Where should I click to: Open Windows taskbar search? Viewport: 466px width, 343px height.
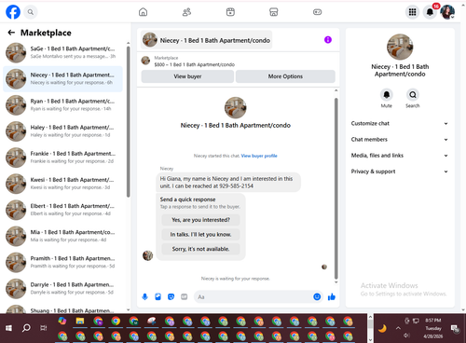(x=26, y=328)
